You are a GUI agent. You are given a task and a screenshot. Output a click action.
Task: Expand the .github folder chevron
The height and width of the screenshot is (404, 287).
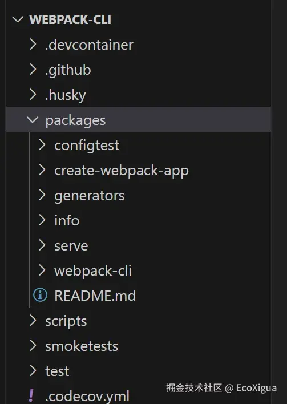tap(33, 69)
